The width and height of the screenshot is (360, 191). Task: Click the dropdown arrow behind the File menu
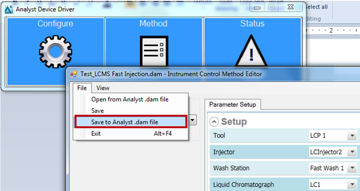pos(193,121)
